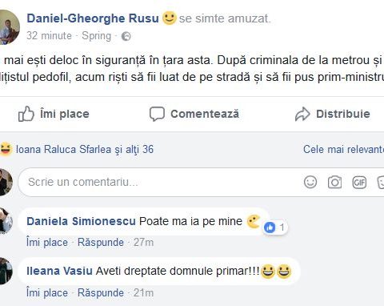Click the Comentează speech bubble icon
Screen dimensions: 384x306
click(x=157, y=114)
